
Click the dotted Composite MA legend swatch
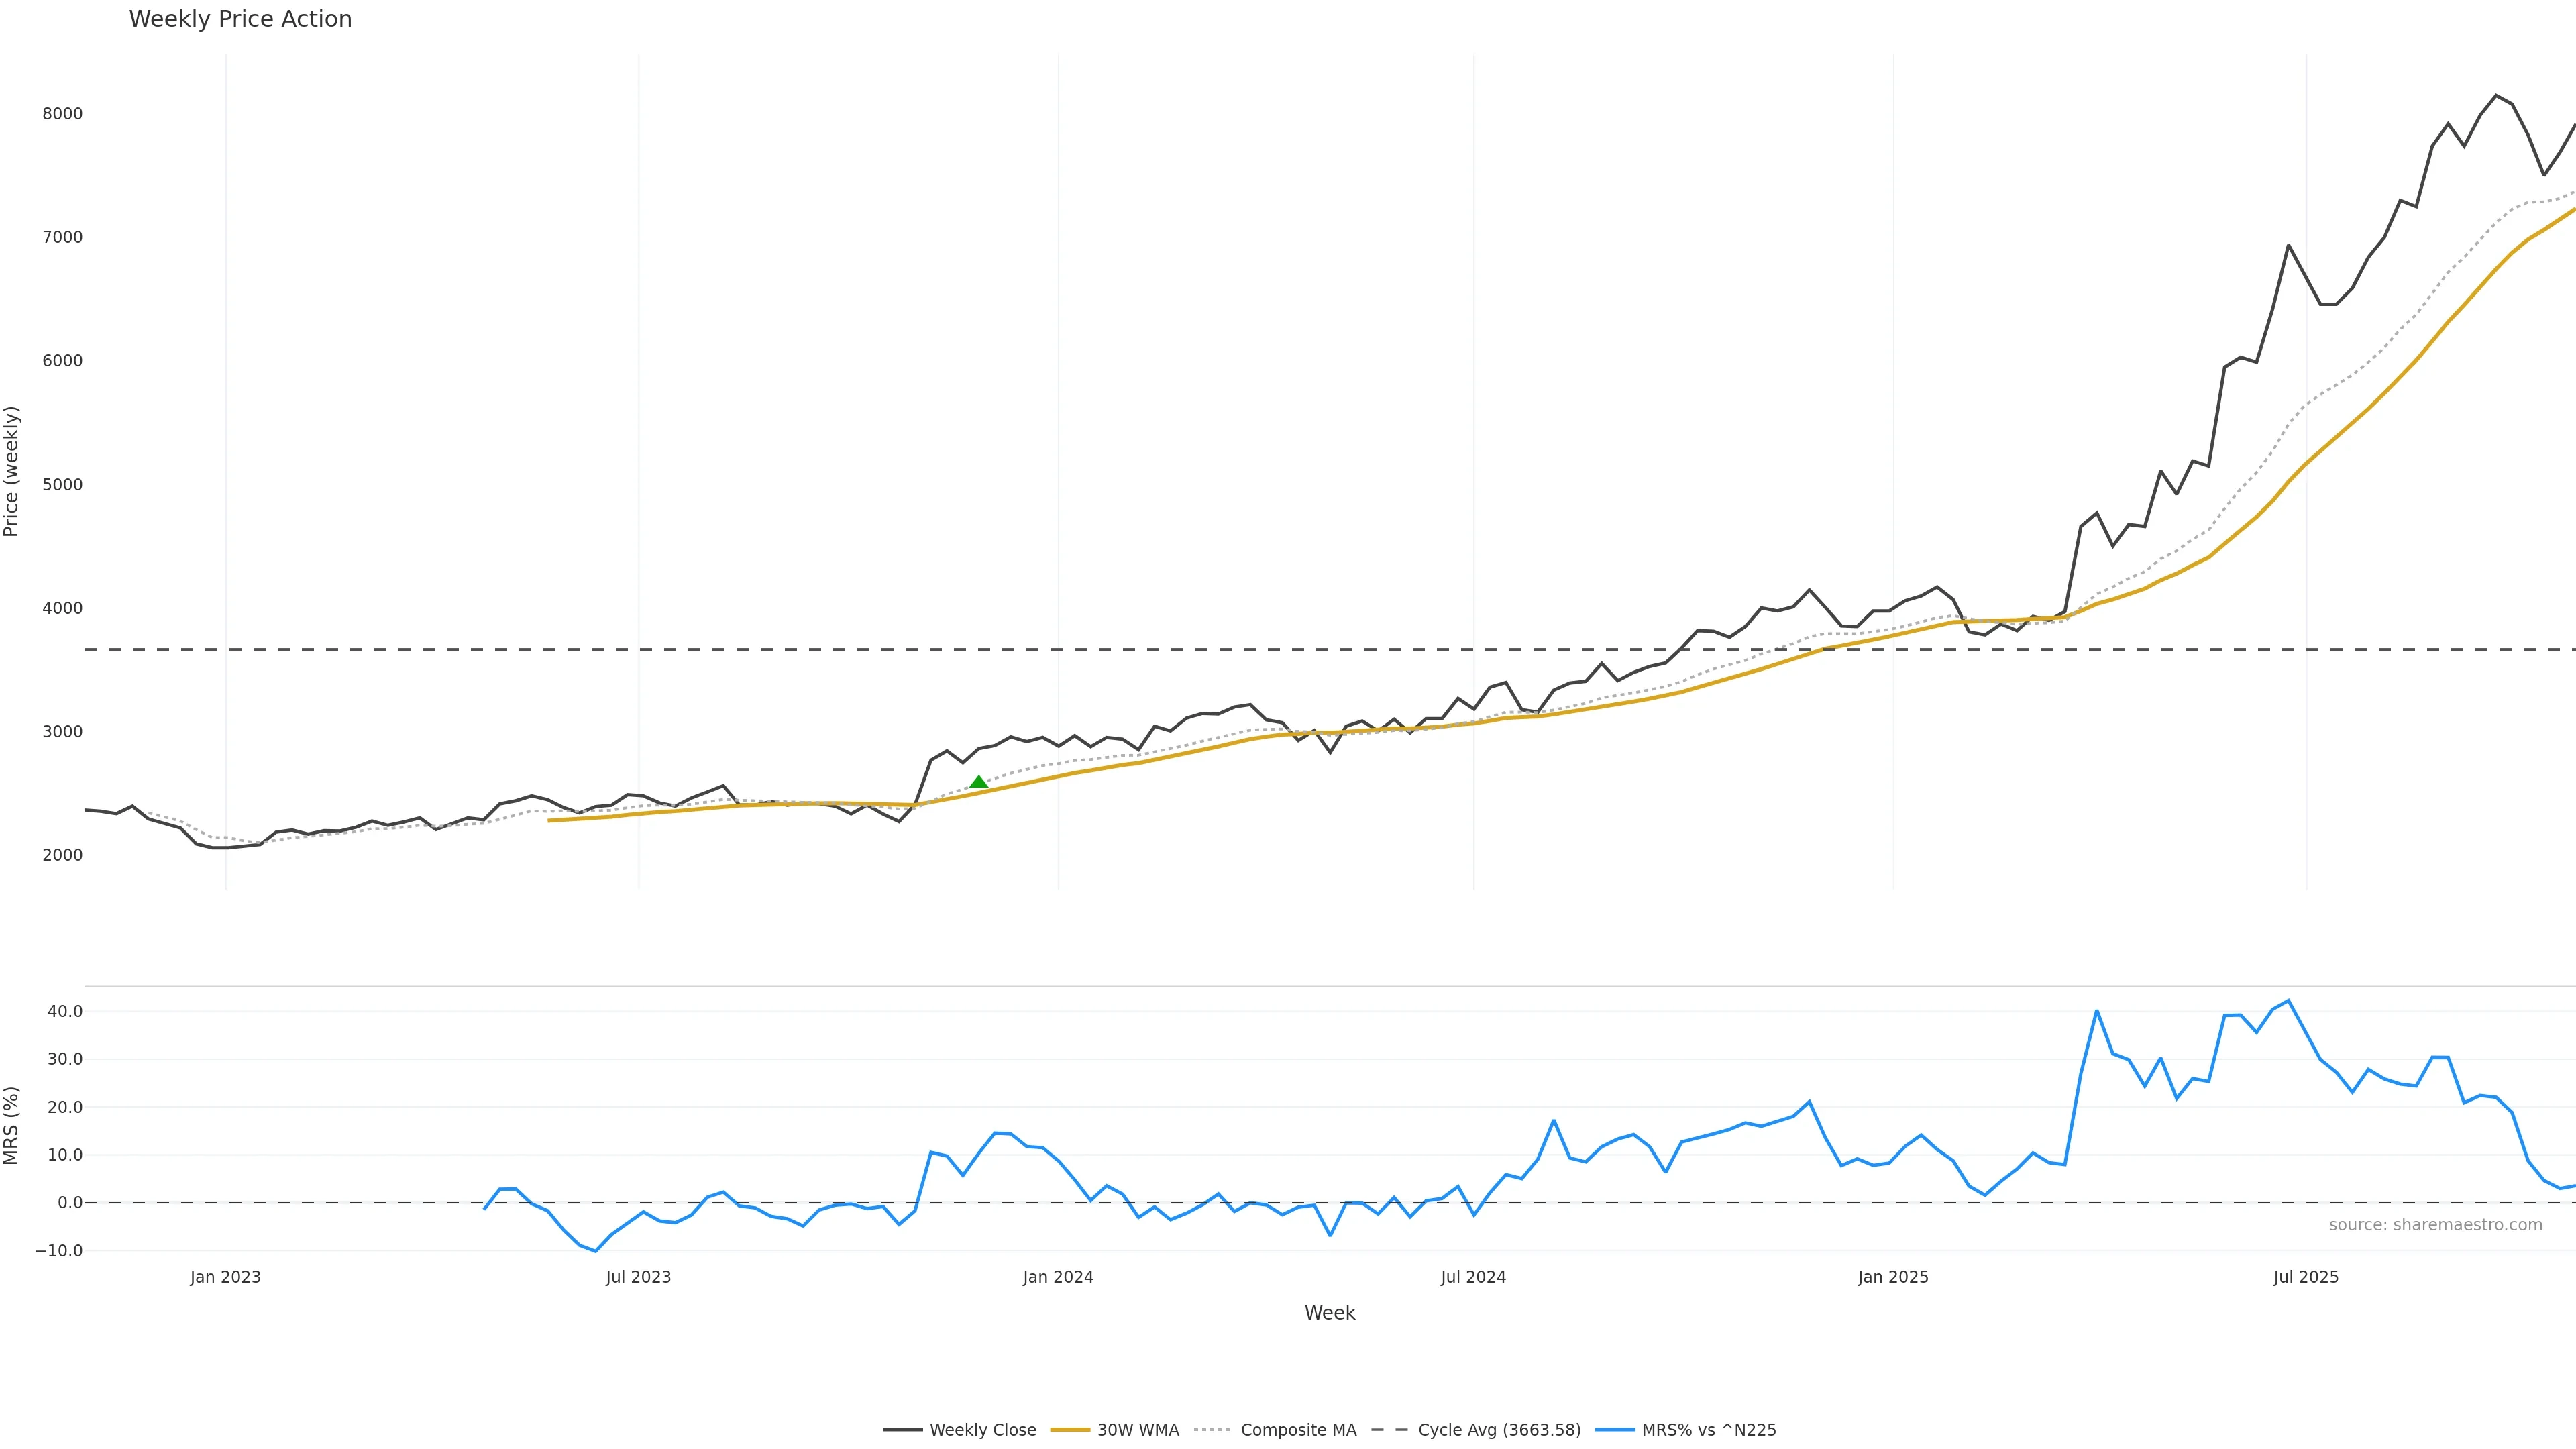[x=1213, y=1430]
